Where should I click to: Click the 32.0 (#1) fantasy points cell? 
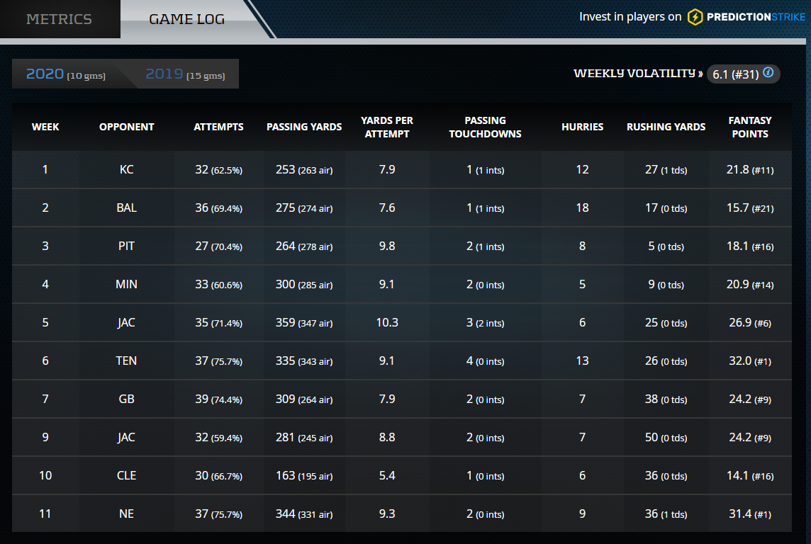(749, 361)
